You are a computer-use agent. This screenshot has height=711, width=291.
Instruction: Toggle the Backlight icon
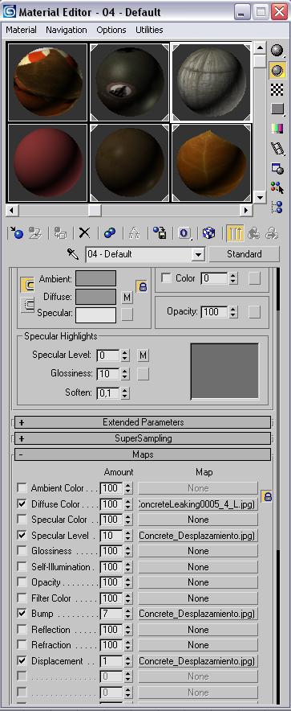click(277, 70)
